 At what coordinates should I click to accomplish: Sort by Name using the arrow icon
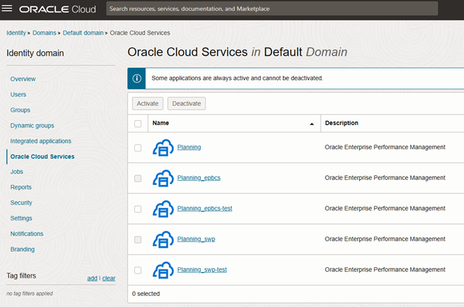click(x=312, y=124)
